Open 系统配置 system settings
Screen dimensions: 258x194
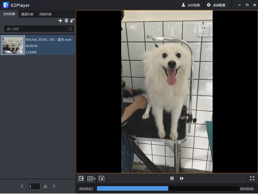(216, 5)
